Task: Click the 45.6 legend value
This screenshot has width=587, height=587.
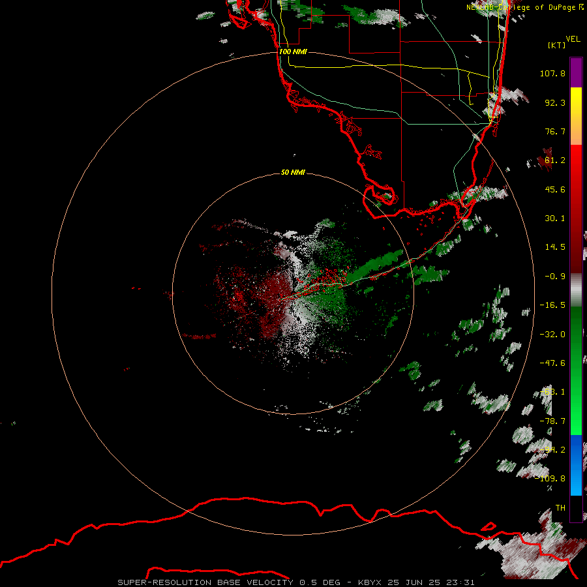Action: pos(555,189)
